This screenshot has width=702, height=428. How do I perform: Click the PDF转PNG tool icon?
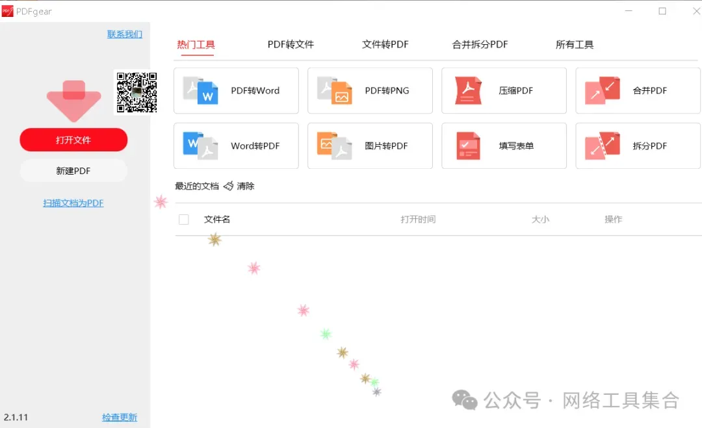[335, 91]
